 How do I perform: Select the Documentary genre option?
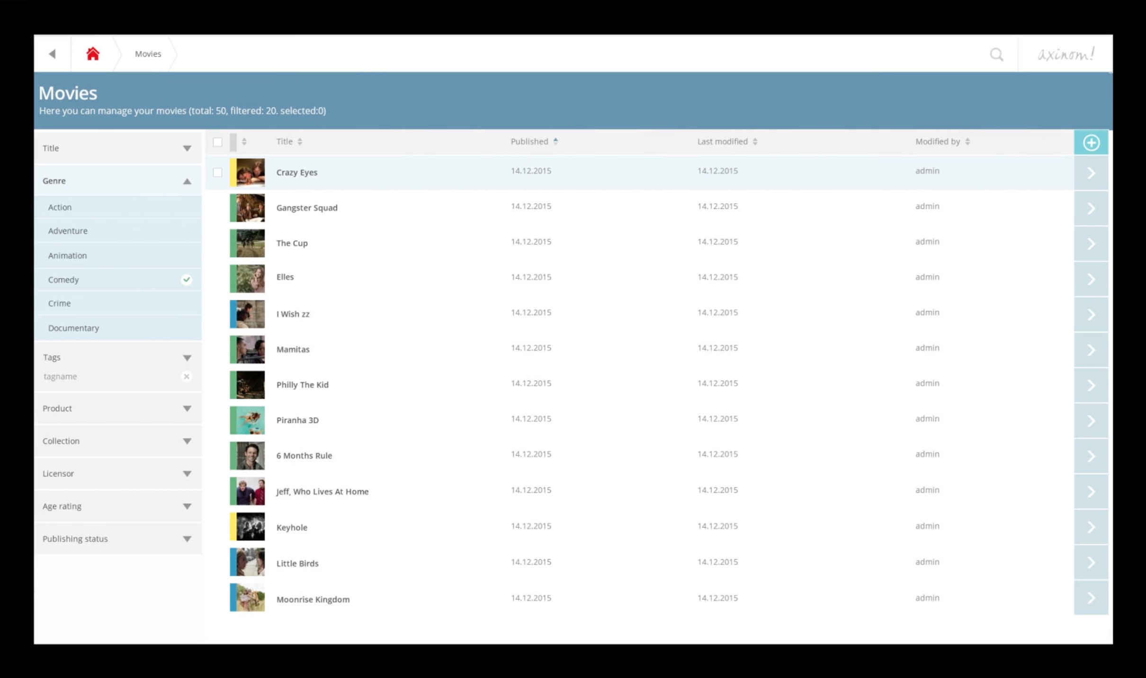click(x=73, y=328)
